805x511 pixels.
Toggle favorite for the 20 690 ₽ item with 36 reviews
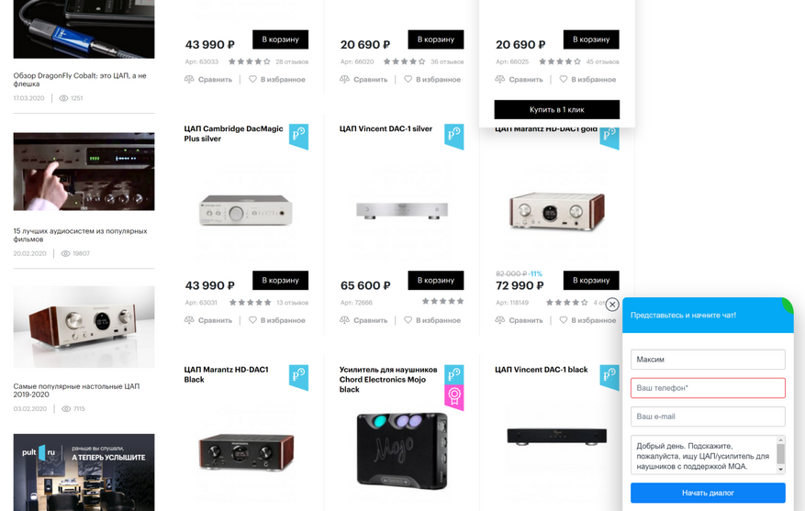coord(408,80)
